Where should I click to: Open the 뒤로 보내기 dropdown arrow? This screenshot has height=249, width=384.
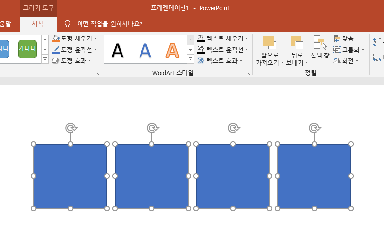pos(306,63)
